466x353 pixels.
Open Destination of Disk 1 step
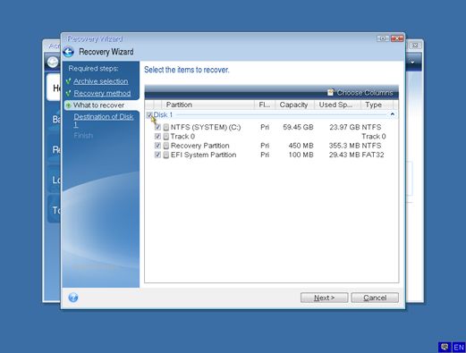click(104, 121)
